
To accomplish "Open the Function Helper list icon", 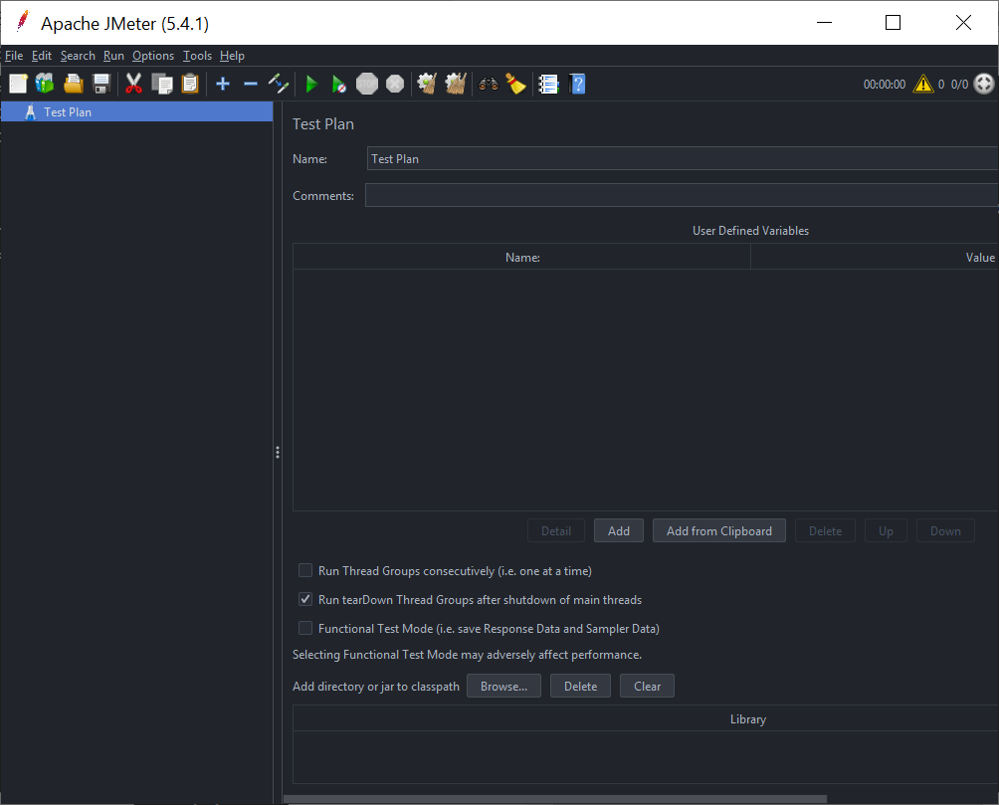I will pos(548,84).
